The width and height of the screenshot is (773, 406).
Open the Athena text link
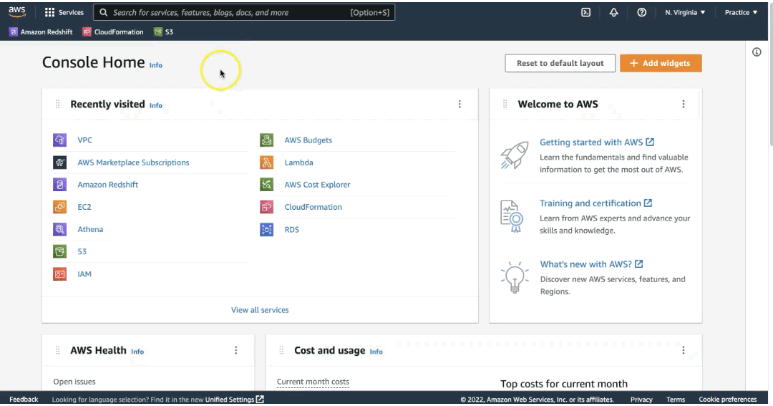(x=90, y=229)
